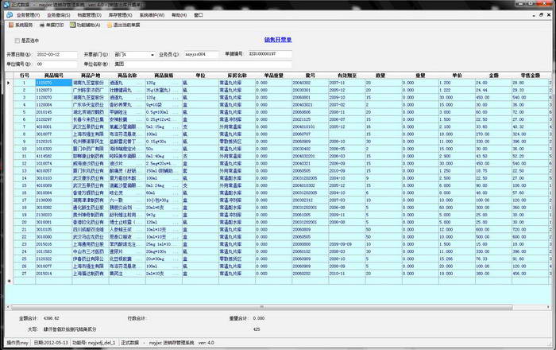Image resolution: width=556 pixels, height=350 pixels.
Task: Click the 商品规格 column header
Action: (x=164, y=76)
